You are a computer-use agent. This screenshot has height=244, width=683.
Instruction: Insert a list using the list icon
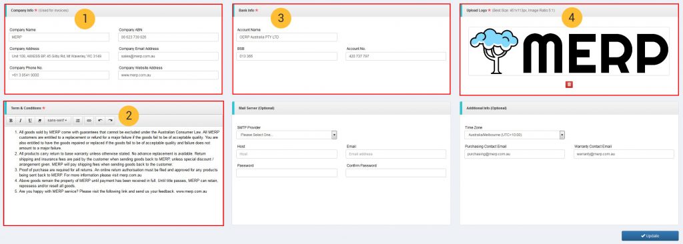coord(77,120)
